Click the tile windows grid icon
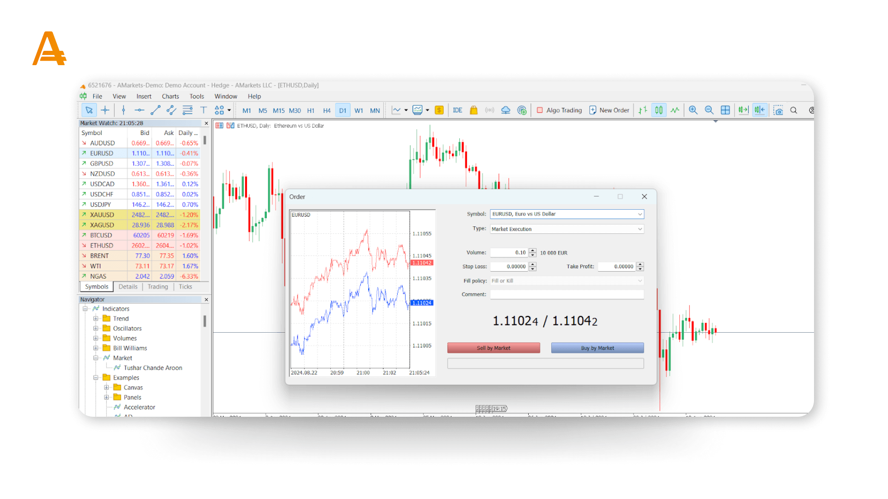 (x=725, y=110)
